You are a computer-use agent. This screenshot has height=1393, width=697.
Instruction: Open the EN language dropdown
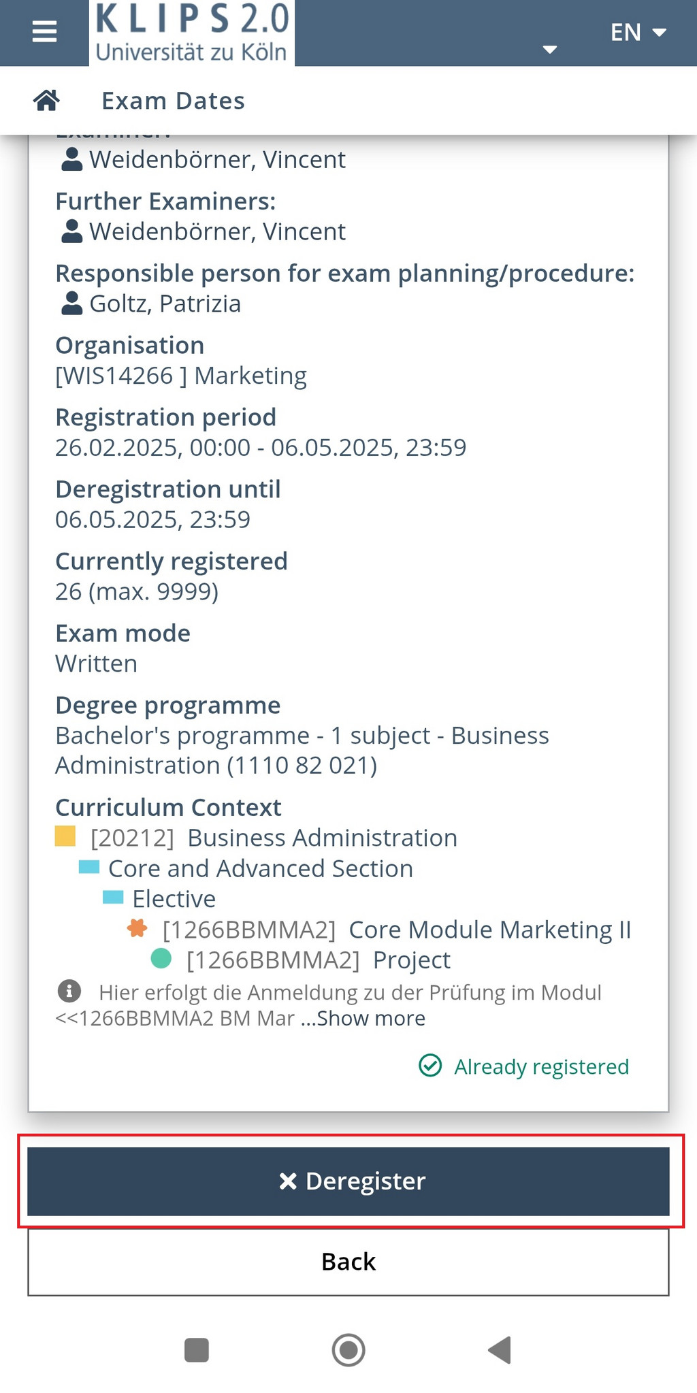coord(638,32)
